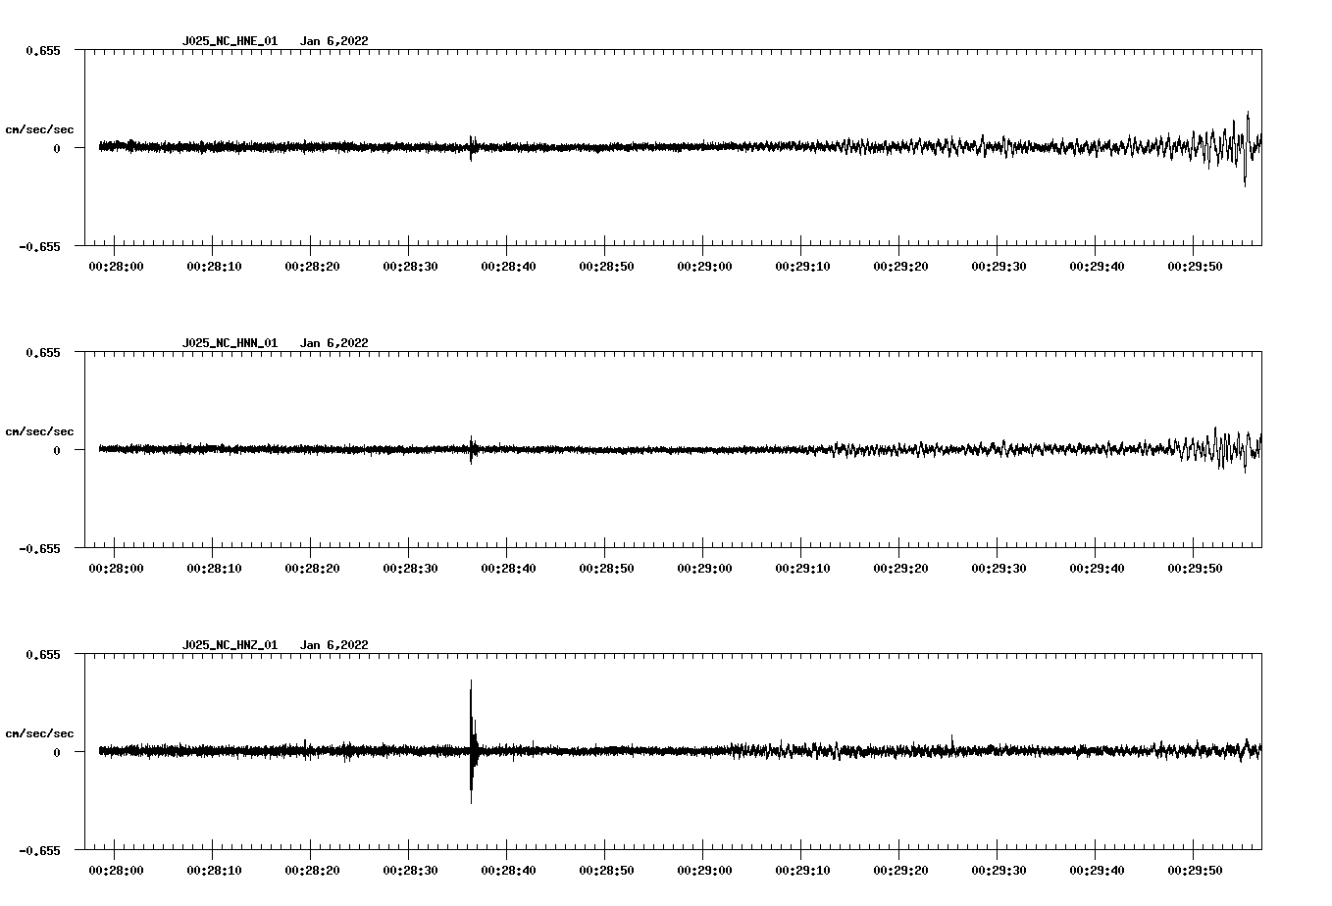Click 00:29:50 time label under HNE plot
This screenshot has height=906, width=1332.
coord(1195,266)
